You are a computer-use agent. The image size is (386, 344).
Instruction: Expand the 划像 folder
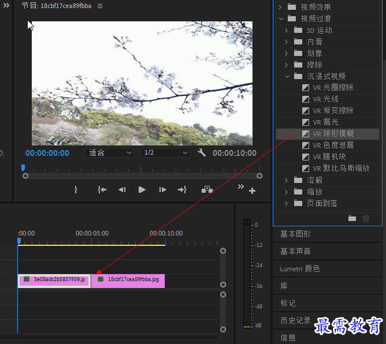click(286, 53)
